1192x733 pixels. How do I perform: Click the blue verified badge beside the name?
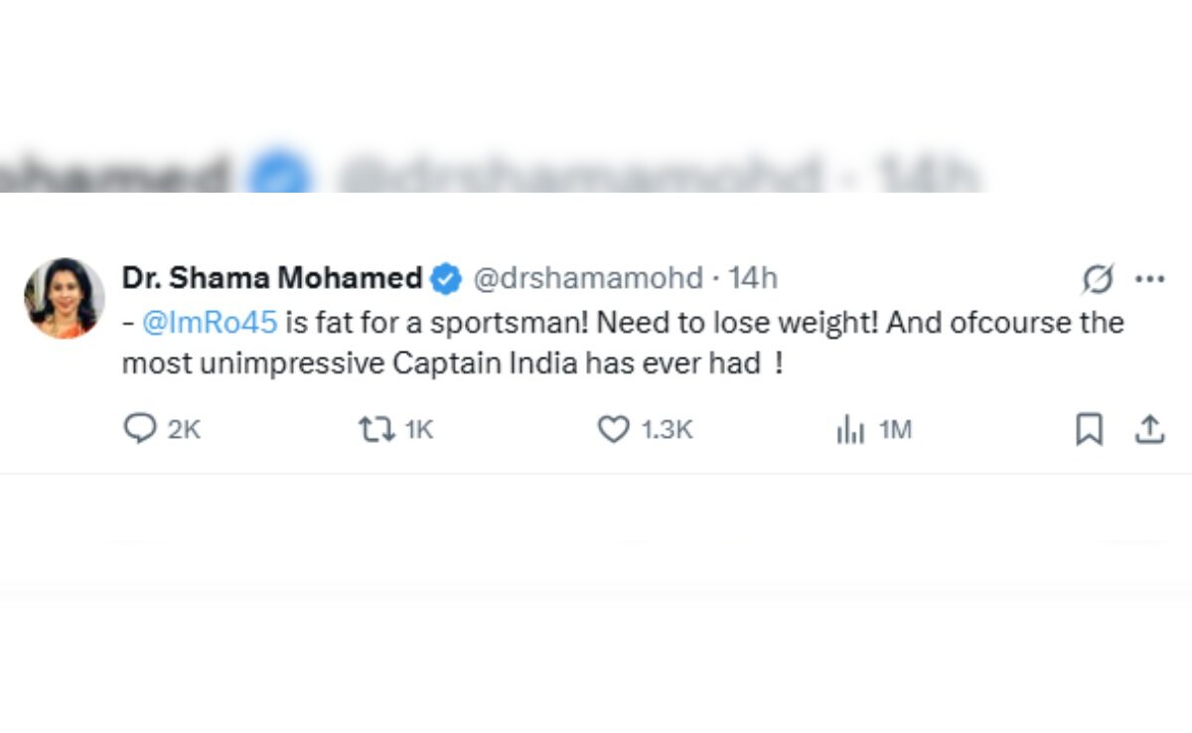pyautogui.click(x=446, y=279)
